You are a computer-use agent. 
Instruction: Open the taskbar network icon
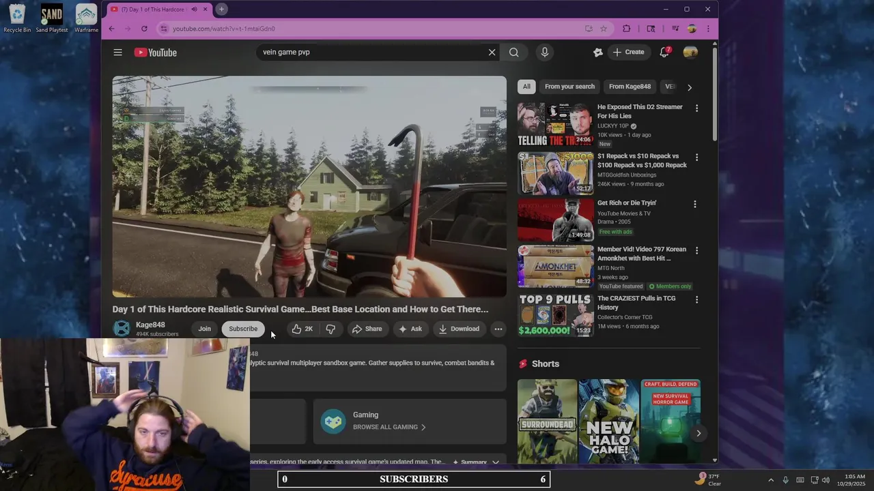(x=813, y=479)
